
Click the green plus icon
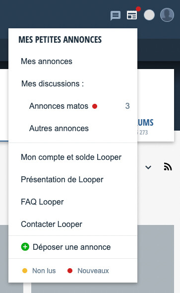pos(25,247)
